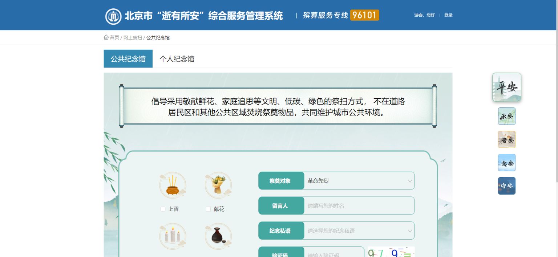Open the 平安 panel in the right sidebar
Image resolution: width=558 pixels, height=257 pixels.
point(506,87)
